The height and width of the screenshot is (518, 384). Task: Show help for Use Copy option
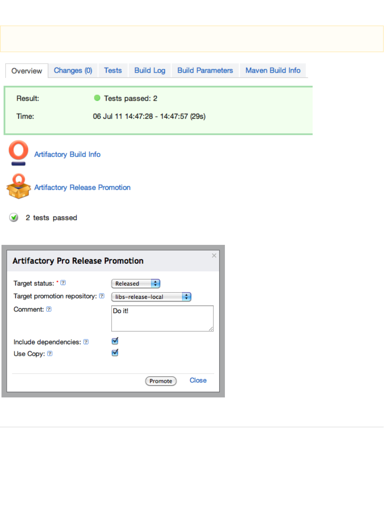pyautogui.click(x=50, y=354)
